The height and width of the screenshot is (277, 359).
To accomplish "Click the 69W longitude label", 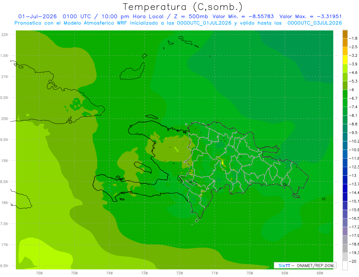I will (285, 273).
